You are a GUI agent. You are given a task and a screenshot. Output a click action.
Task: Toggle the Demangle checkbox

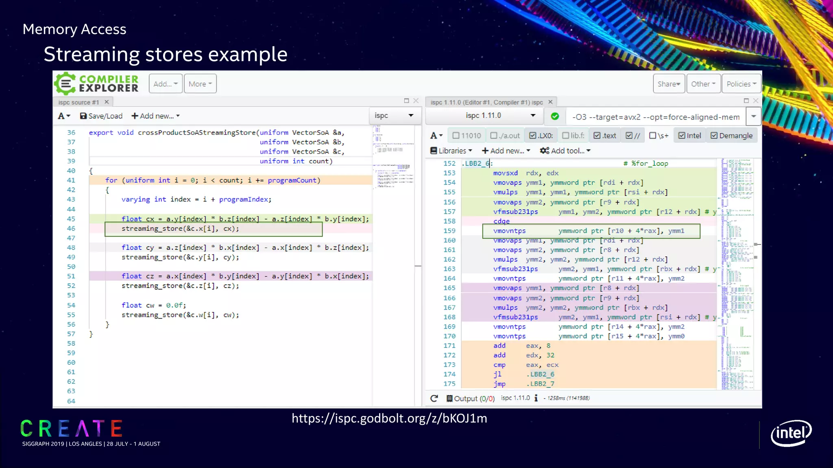click(x=732, y=136)
